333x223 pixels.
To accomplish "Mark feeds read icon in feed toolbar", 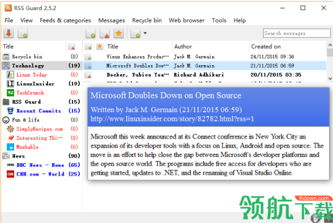I will [x=23, y=33].
